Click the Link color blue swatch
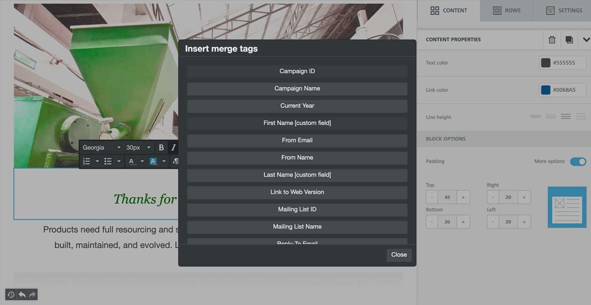Image resolution: width=591 pixels, height=305 pixels. [x=545, y=90]
